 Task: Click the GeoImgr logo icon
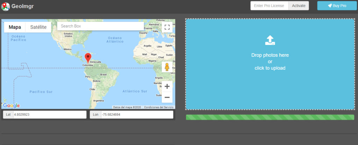coord(6,6)
